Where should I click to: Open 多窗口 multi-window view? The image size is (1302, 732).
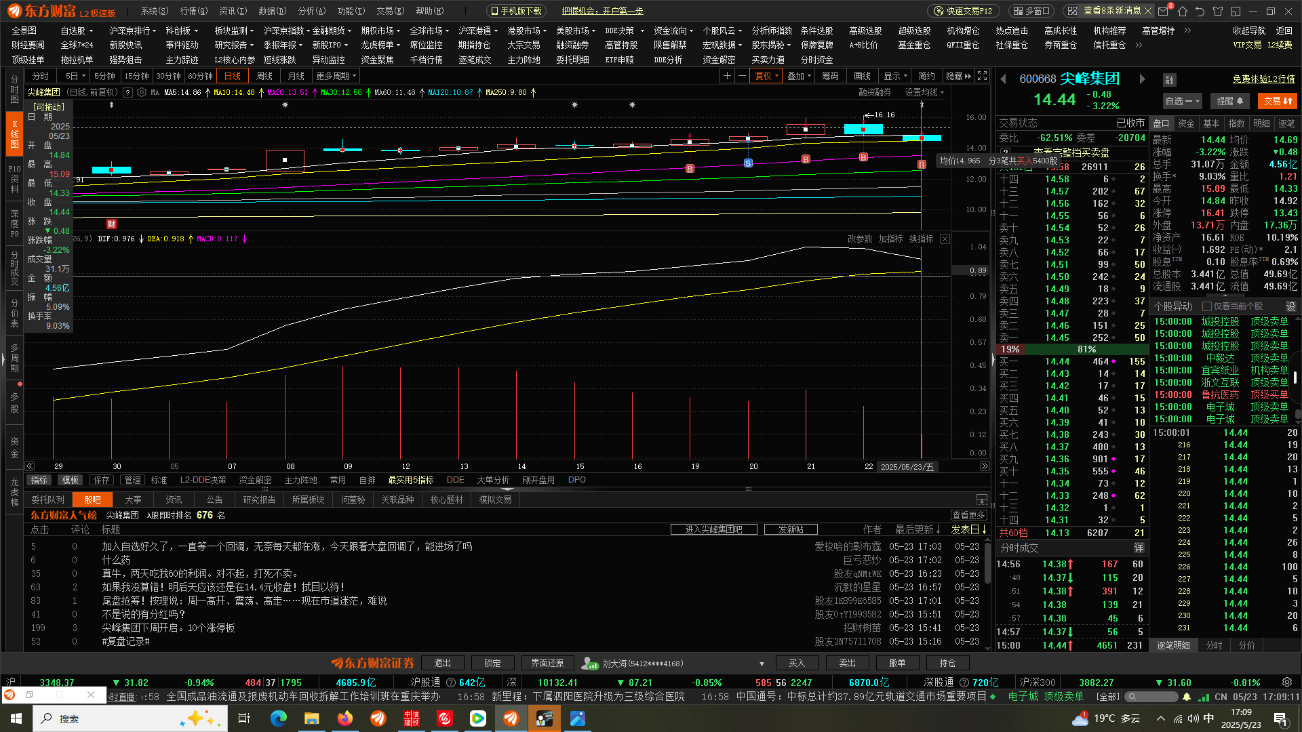(x=1033, y=11)
